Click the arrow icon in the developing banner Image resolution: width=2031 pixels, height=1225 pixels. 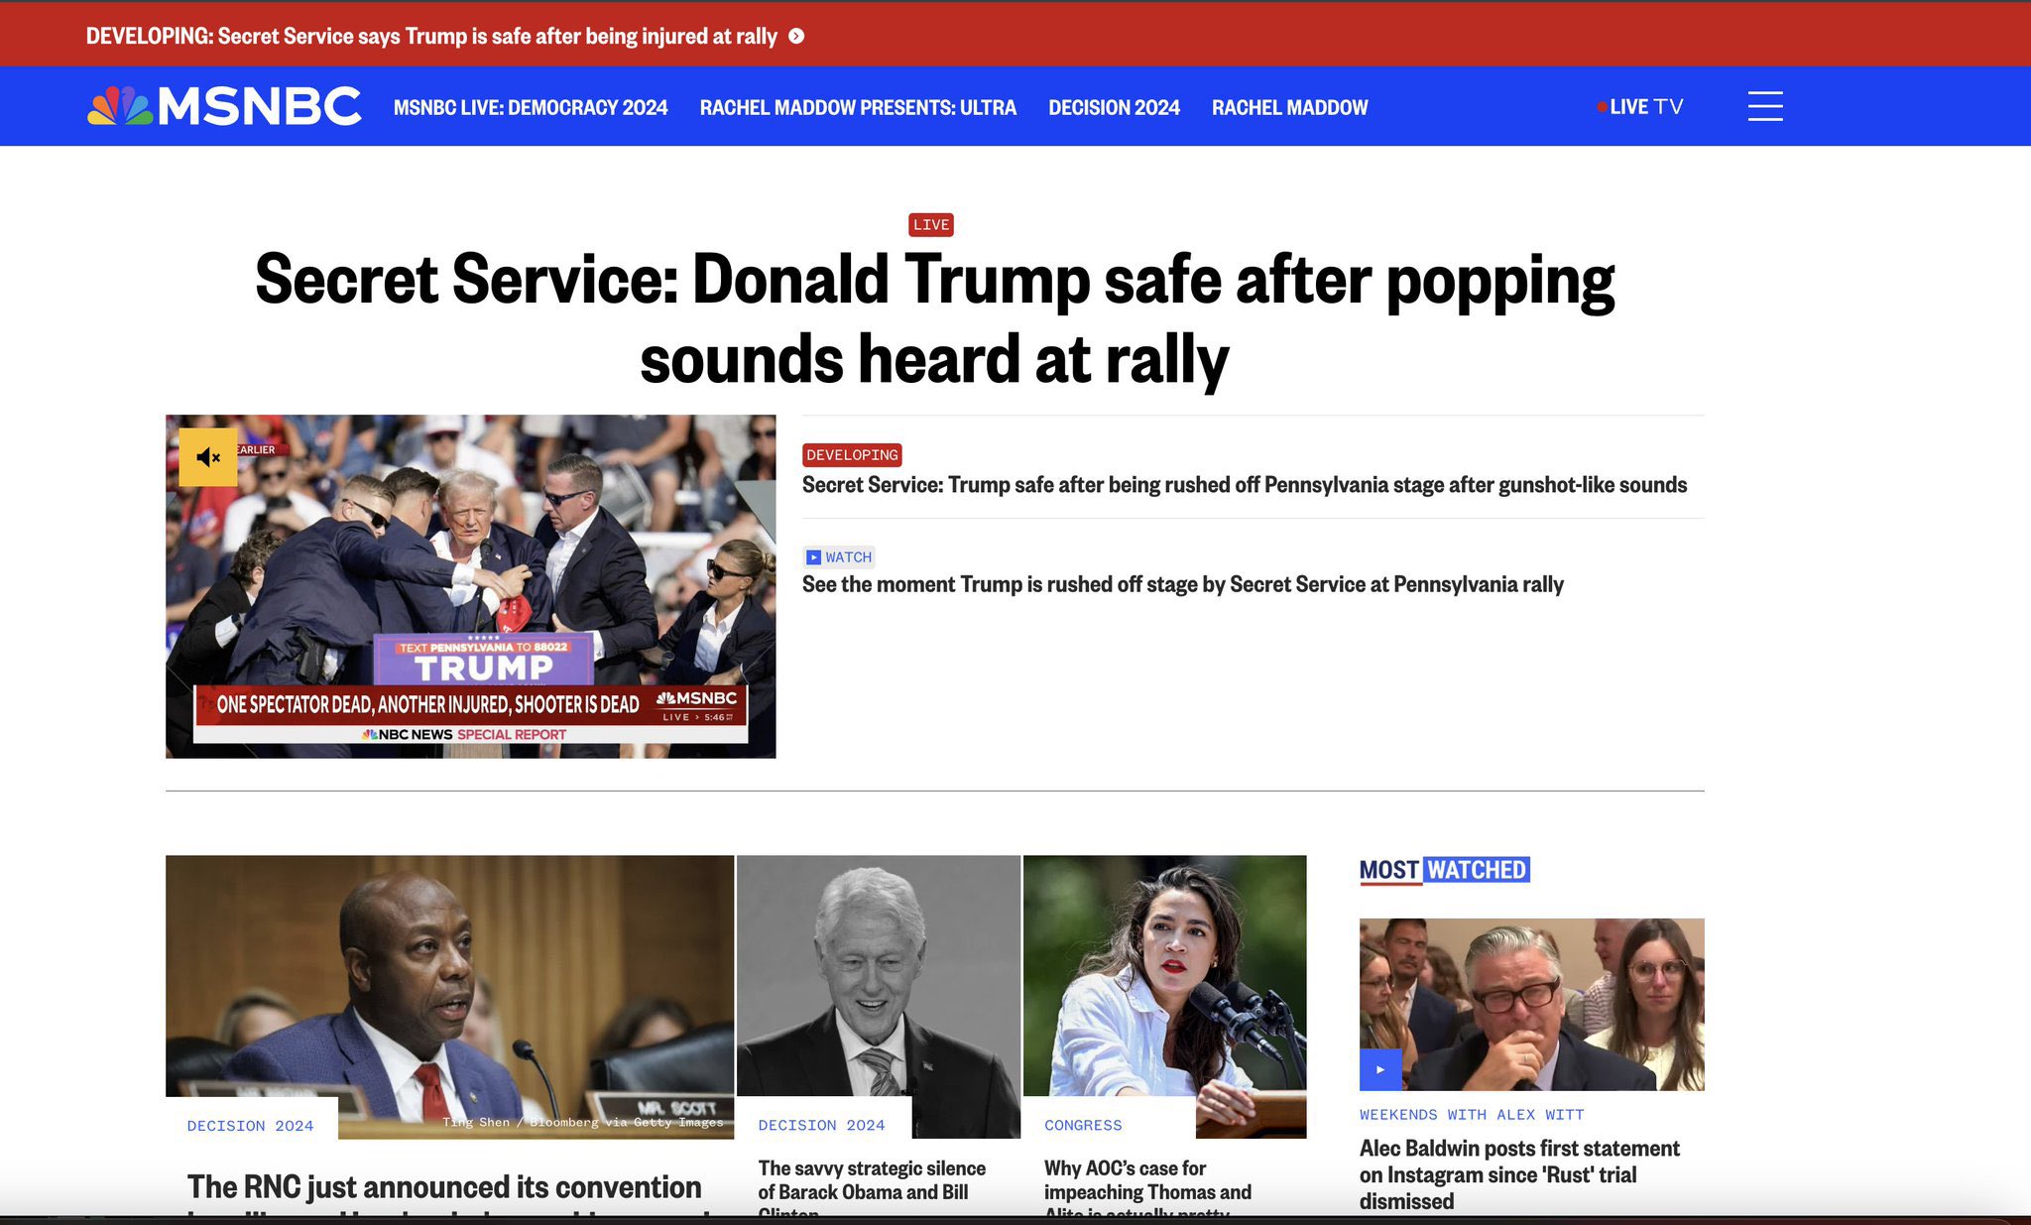click(796, 37)
